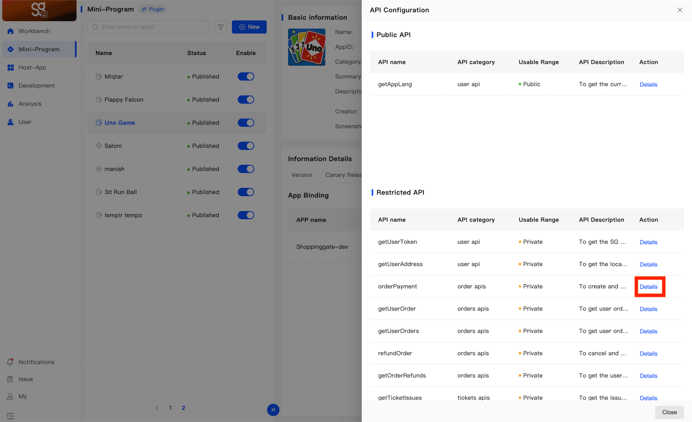Open Host-App section in sidebar
Image resolution: width=692 pixels, height=422 pixels.
(32, 67)
